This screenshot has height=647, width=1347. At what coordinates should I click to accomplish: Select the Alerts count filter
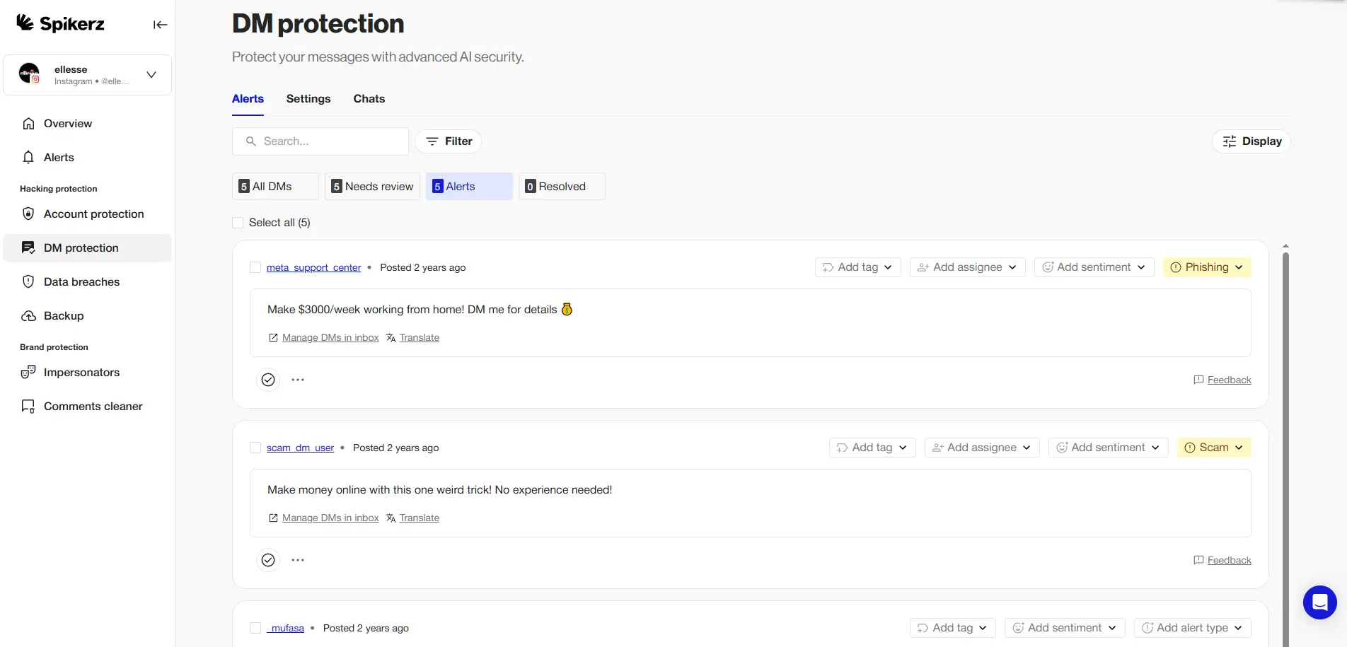469,187
